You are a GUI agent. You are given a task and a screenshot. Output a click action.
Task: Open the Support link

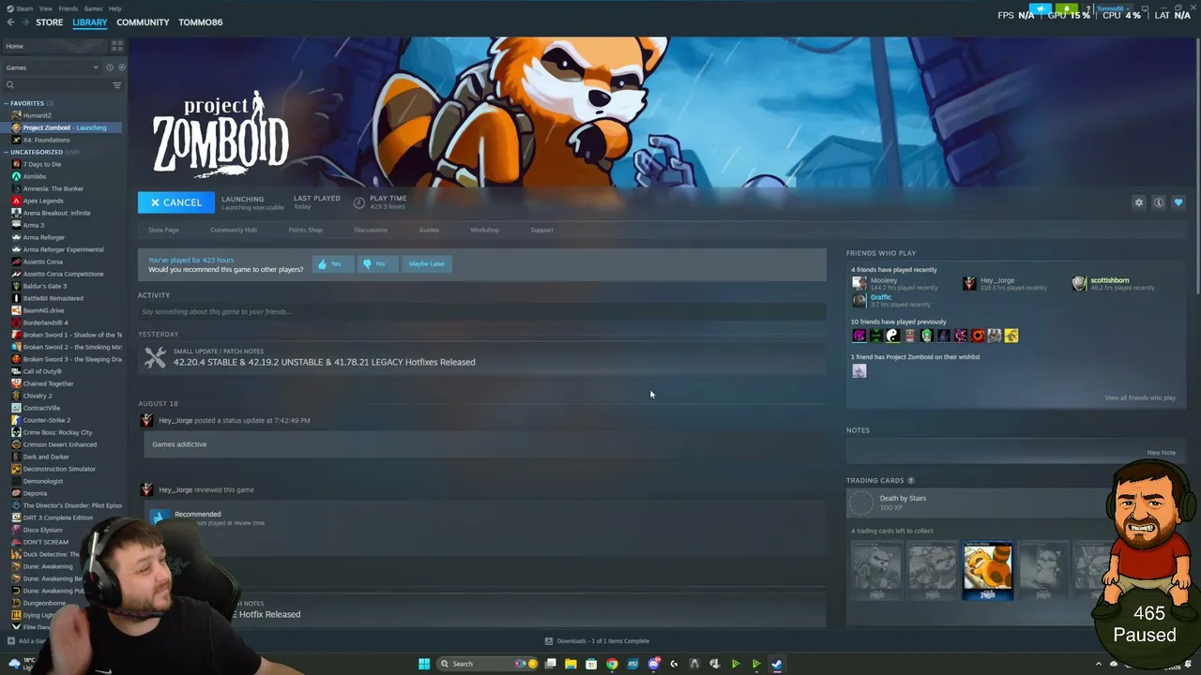[542, 230]
